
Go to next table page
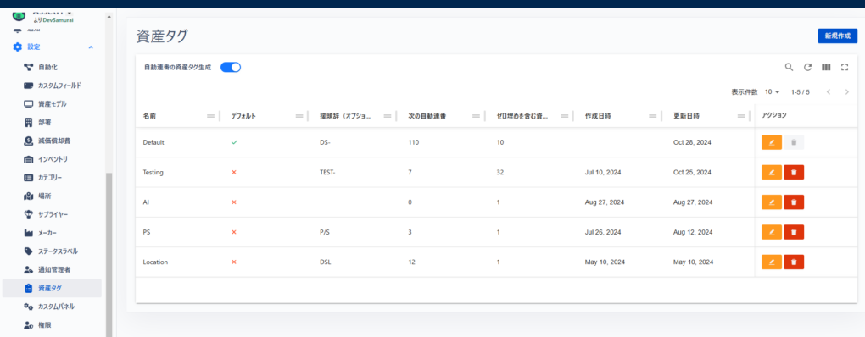(847, 92)
